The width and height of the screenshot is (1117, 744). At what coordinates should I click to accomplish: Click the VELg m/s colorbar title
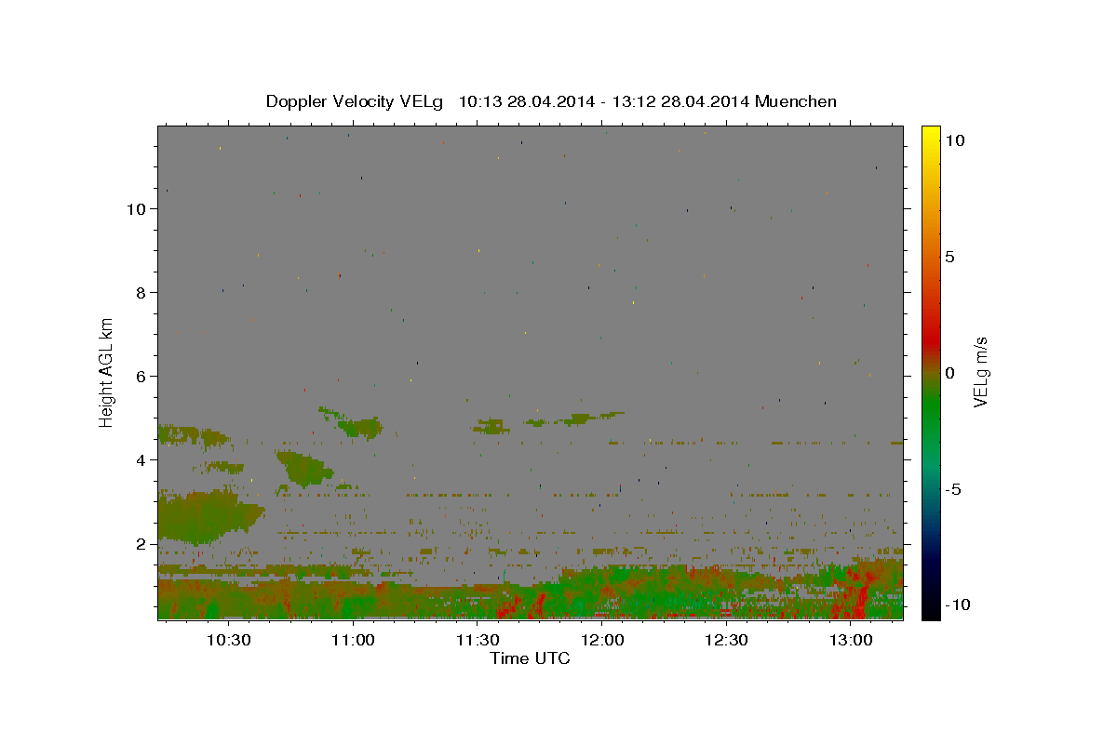click(x=980, y=372)
